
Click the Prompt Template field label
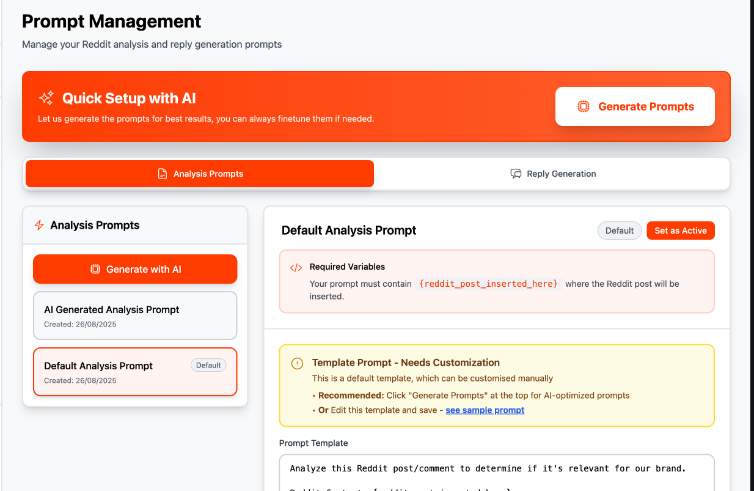[313, 443]
